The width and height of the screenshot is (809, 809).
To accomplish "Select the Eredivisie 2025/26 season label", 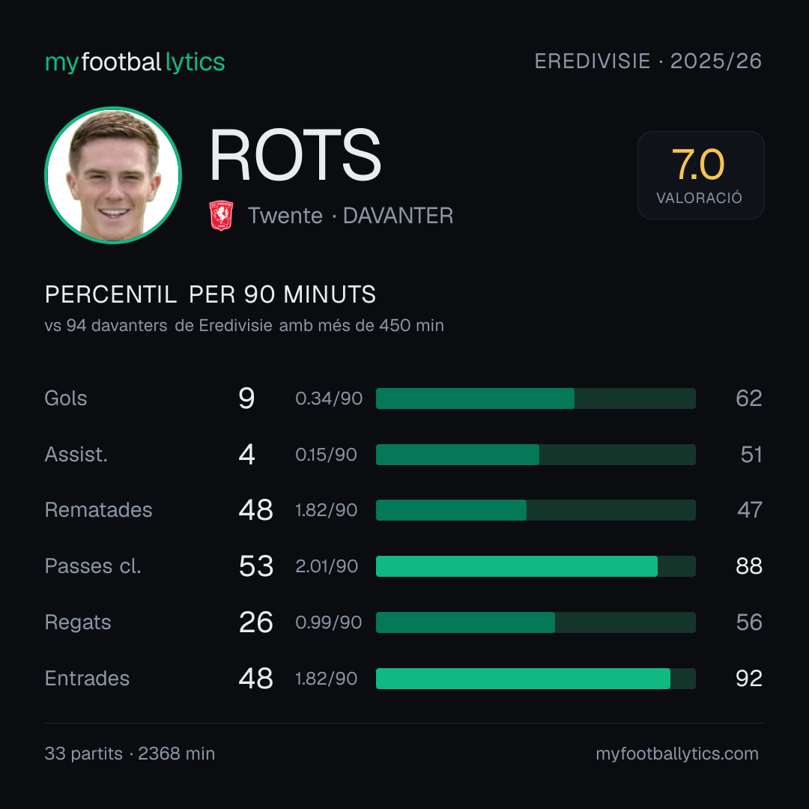I will pos(648,61).
